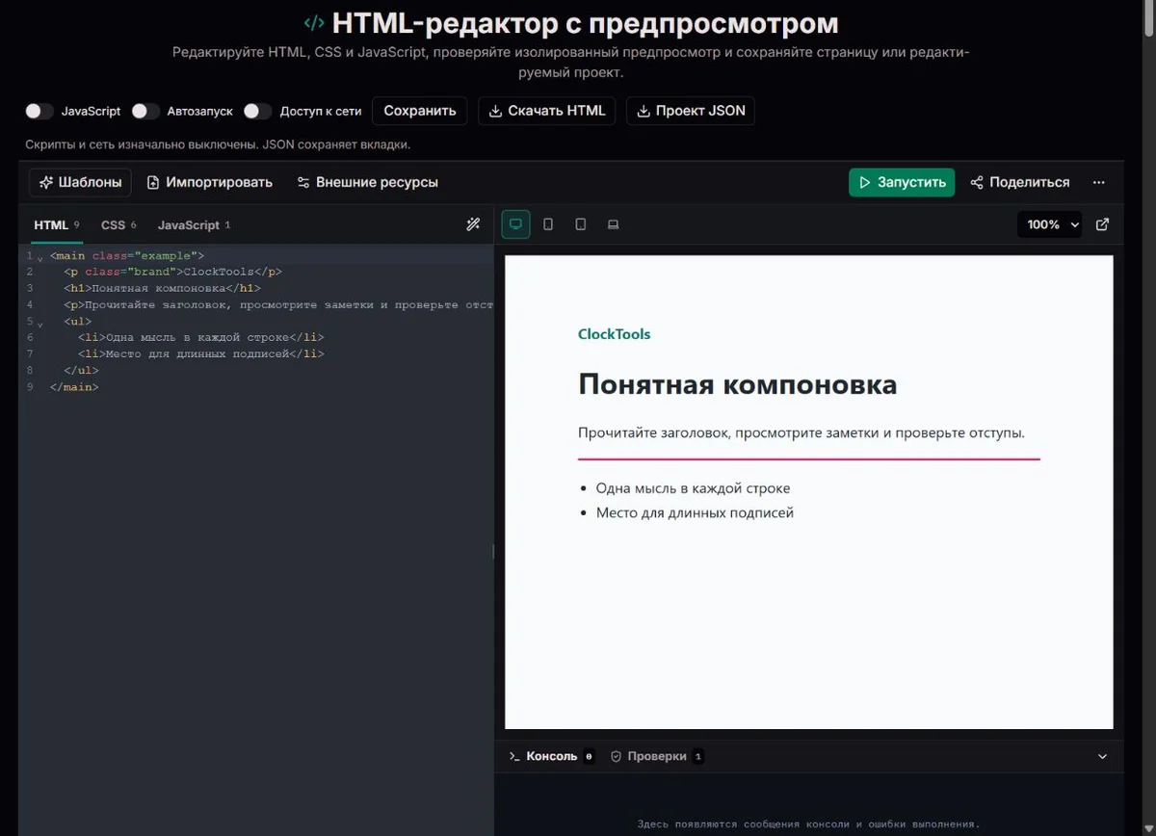Open the 100% zoom dropdown
The image size is (1156, 836).
click(1050, 224)
